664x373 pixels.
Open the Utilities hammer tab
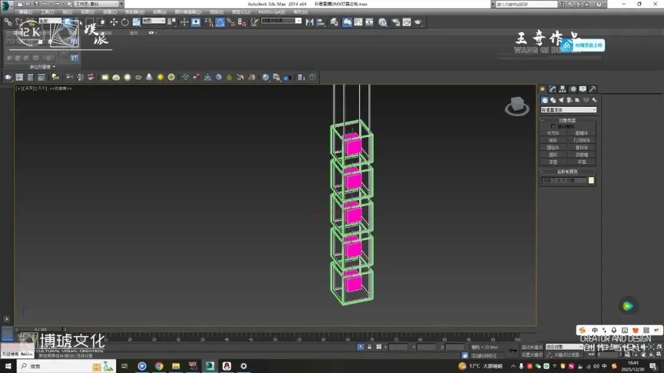coord(593,89)
